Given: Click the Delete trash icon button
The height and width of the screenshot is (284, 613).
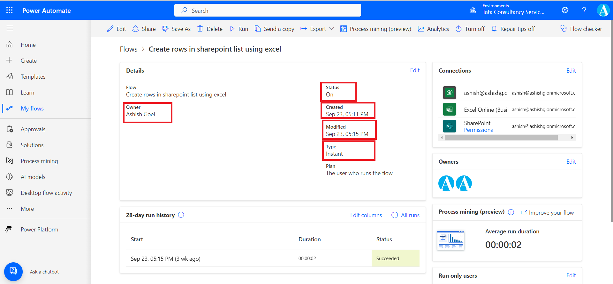Looking at the screenshot, I should point(210,29).
